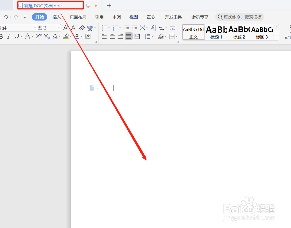Click the numbered list icon
This screenshot has width=291, height=228.
115,28
